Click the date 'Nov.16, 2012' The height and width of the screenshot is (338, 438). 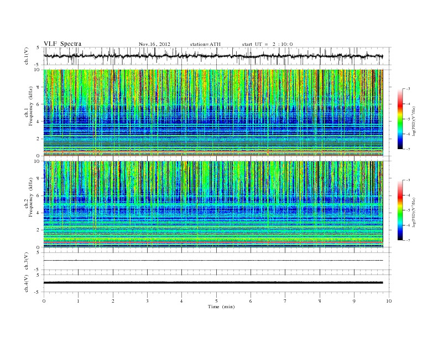point(154,44)
